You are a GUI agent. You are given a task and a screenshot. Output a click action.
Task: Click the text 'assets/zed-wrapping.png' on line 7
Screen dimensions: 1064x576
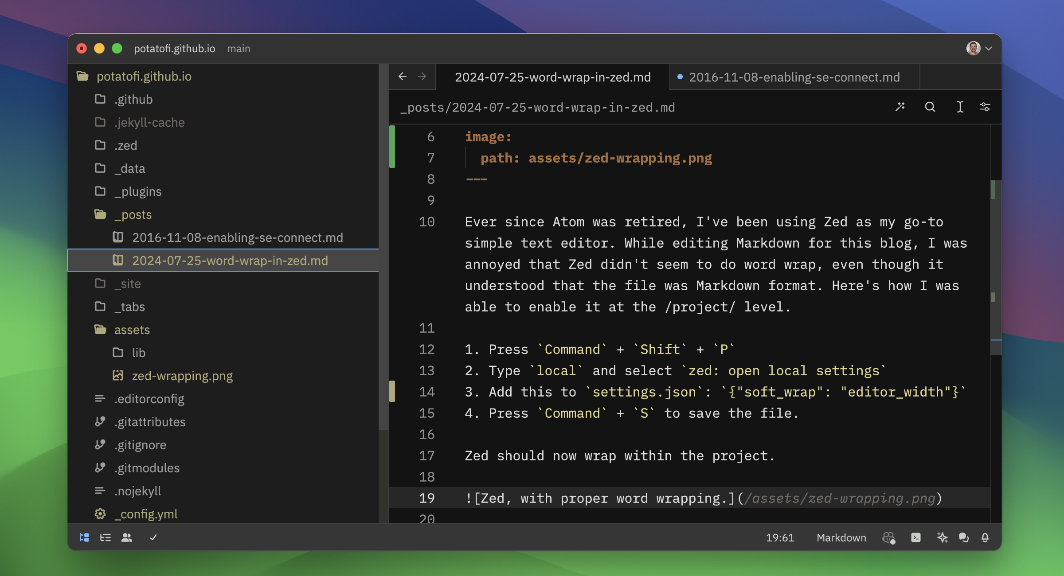pyautogui.click(x=620, y=158)
